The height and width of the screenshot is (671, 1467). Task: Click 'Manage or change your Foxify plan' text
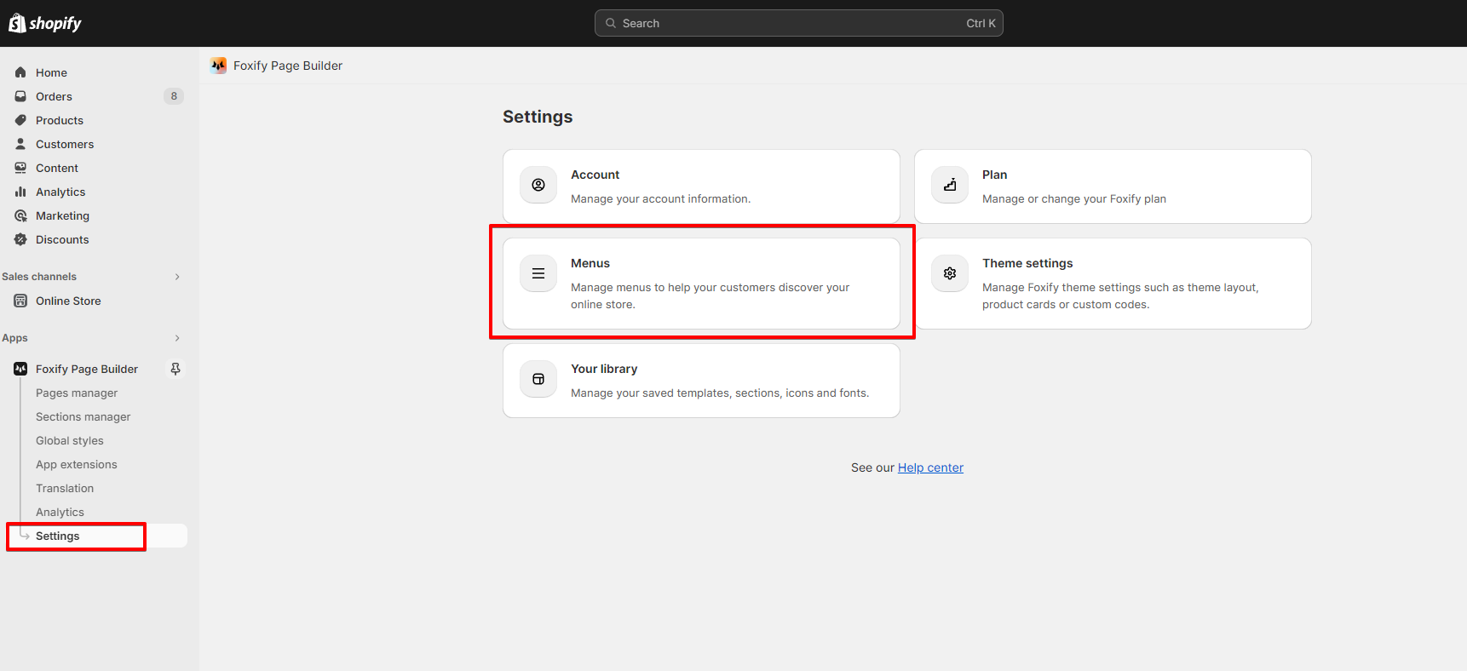[x=1074, y=198]
